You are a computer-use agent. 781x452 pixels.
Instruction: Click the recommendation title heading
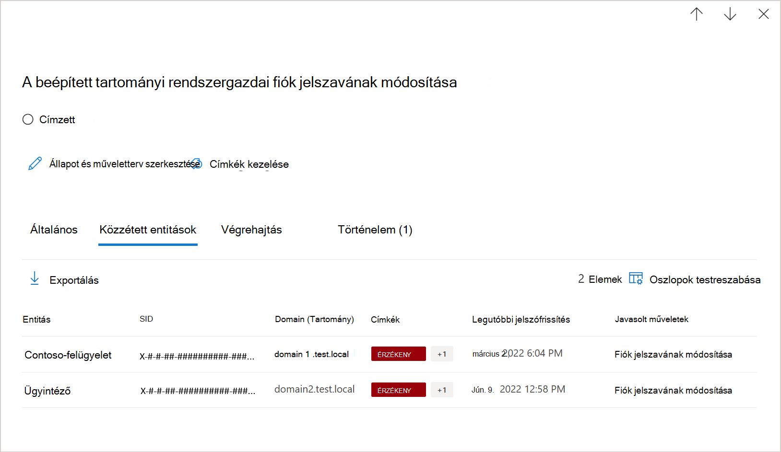239,82
